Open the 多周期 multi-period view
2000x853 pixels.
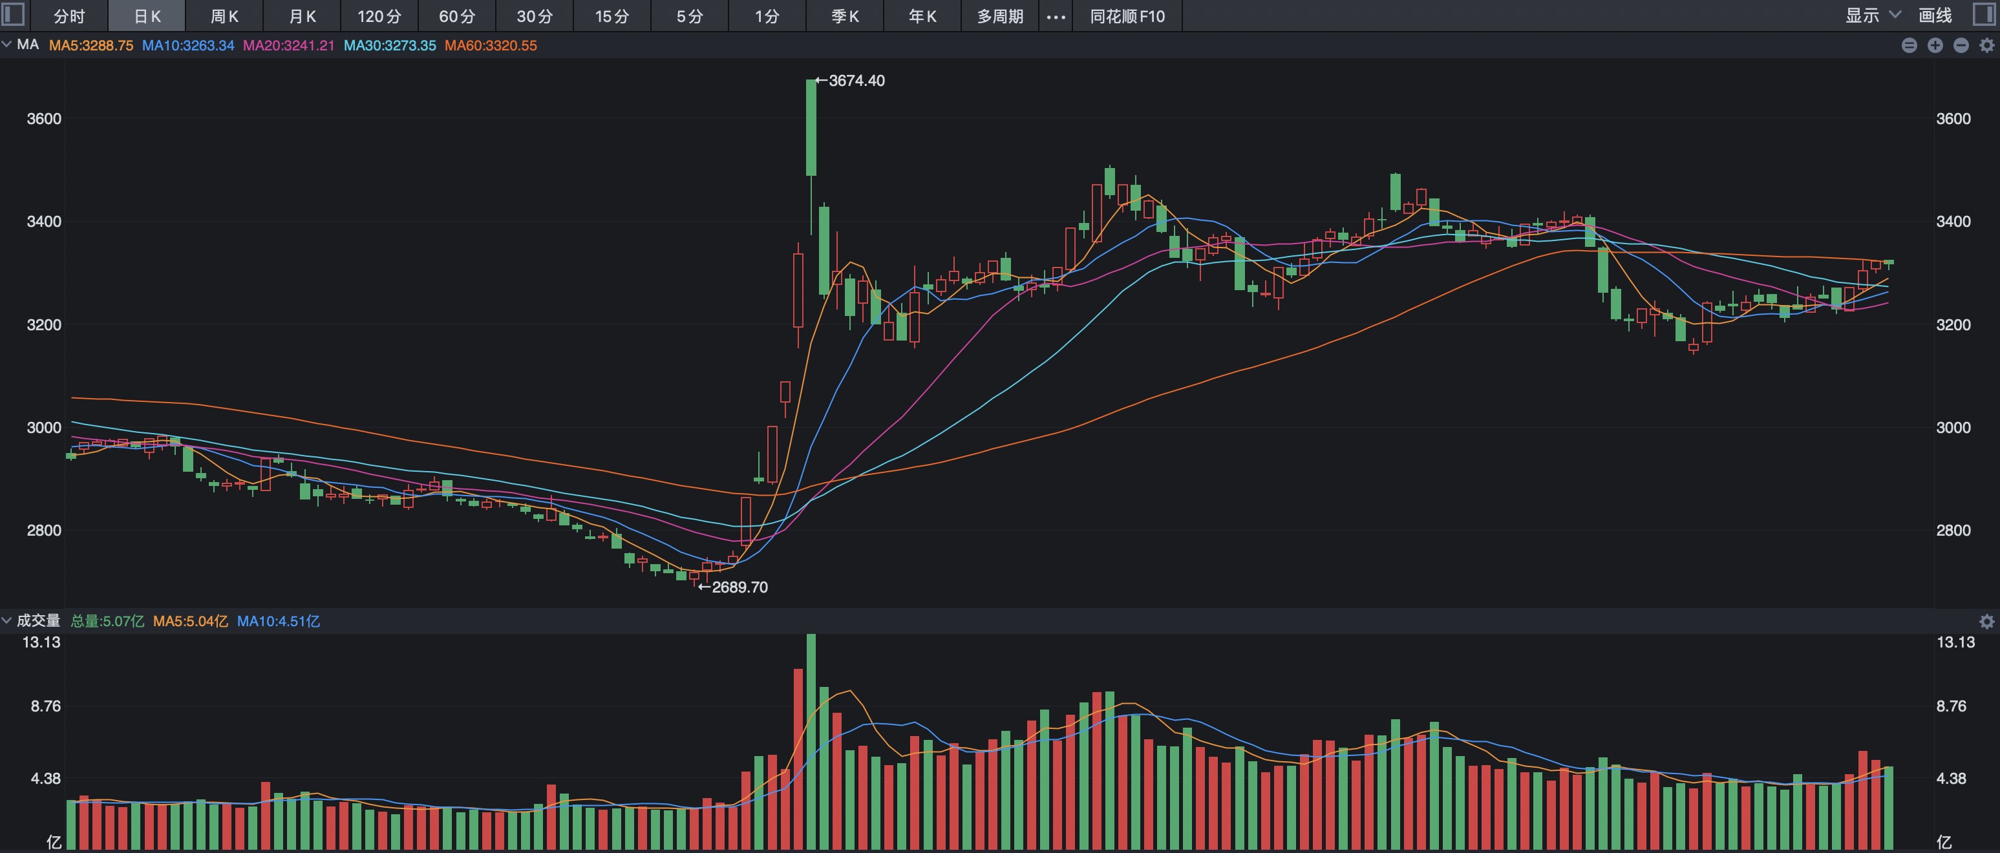pos(1000,16)
